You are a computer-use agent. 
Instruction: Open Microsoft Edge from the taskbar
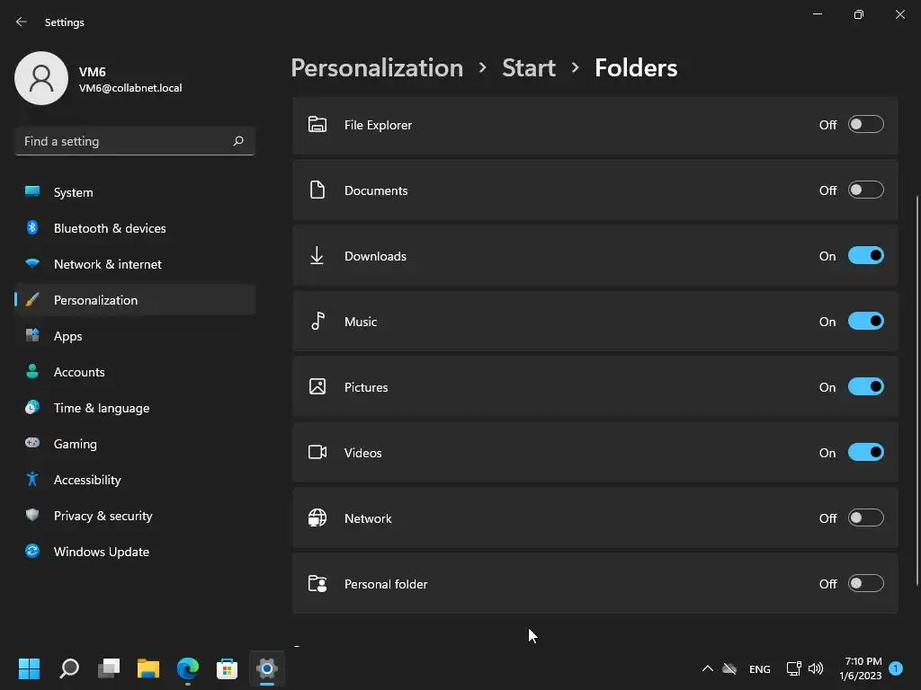point(187,668)
